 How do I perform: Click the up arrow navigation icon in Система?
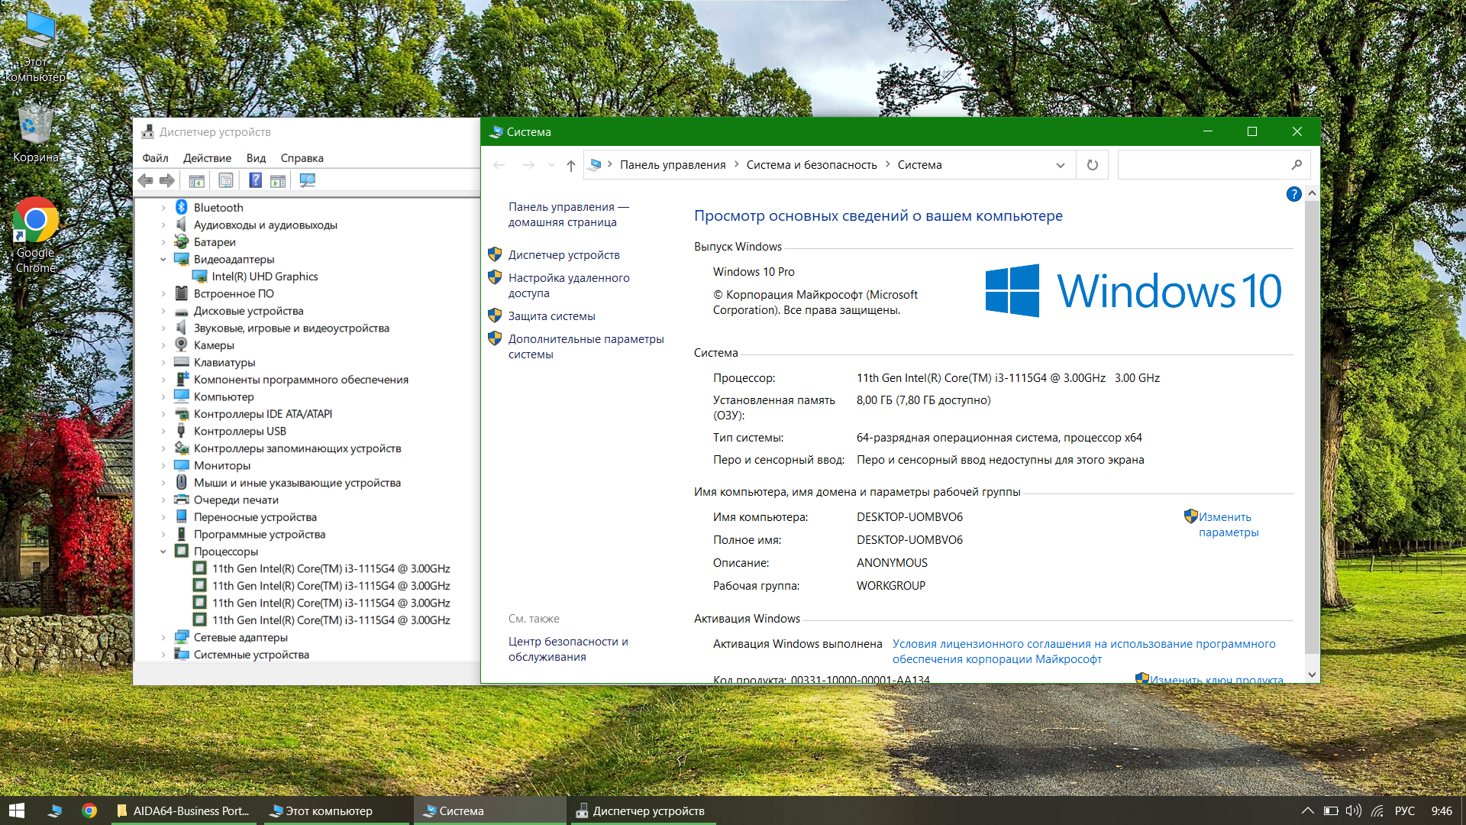tap(570, 165)
